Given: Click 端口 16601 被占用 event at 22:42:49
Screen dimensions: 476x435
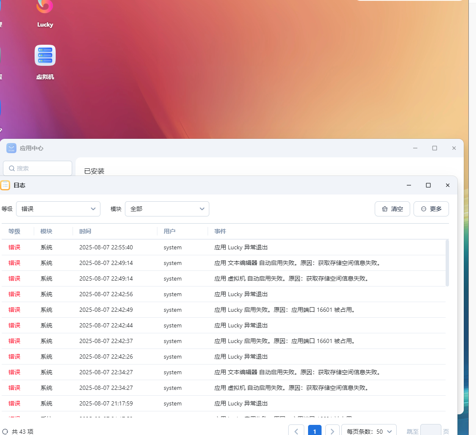Looking at the screenshot, I should (x=285, y=310).
